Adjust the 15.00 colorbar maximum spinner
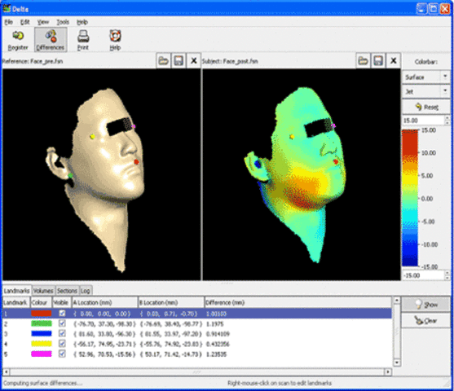Viewport: 454px width, 391px height. pyautogui.click(x=447, y=120)
